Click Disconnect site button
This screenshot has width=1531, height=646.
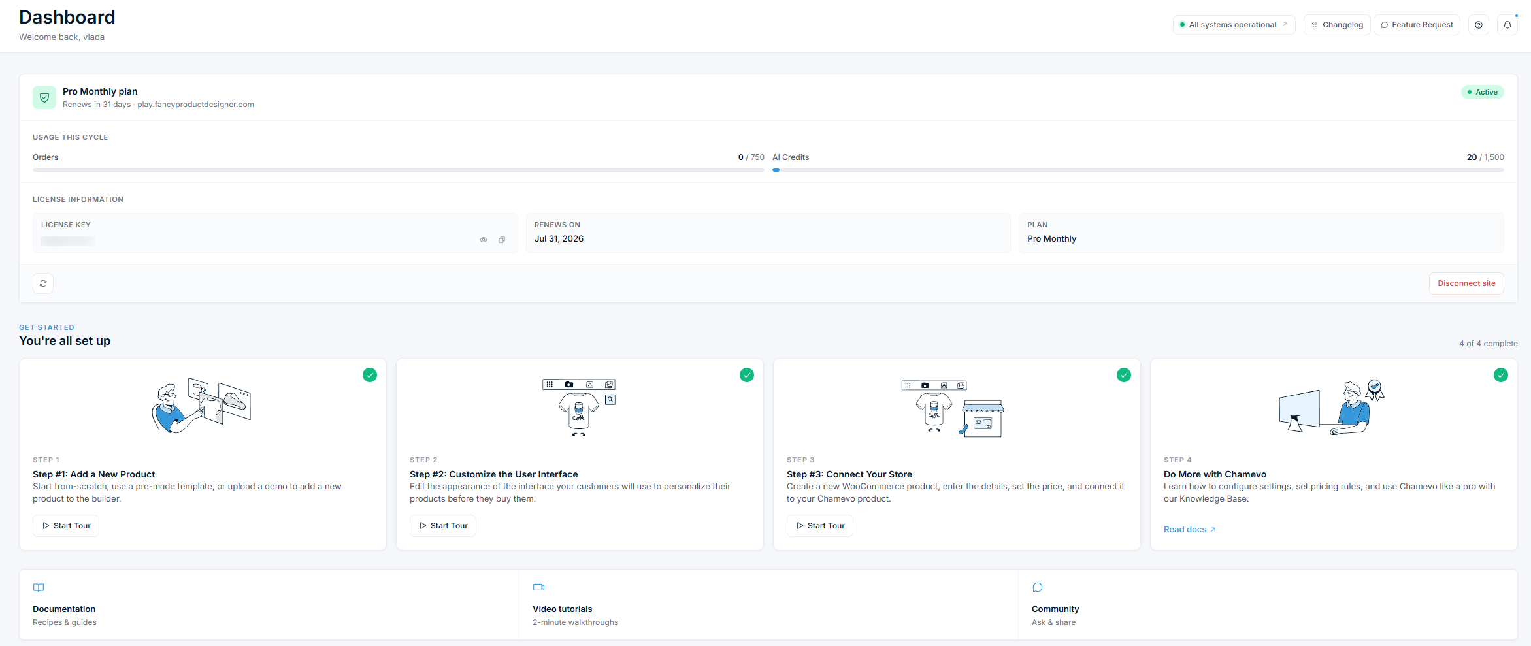(x=1466, y=283)
